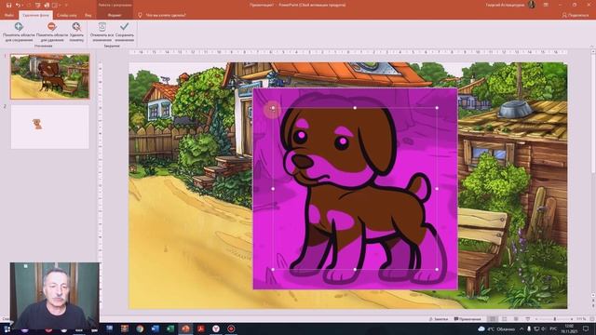Open Adobe Acrobat from the taskbar

(201, 328)
